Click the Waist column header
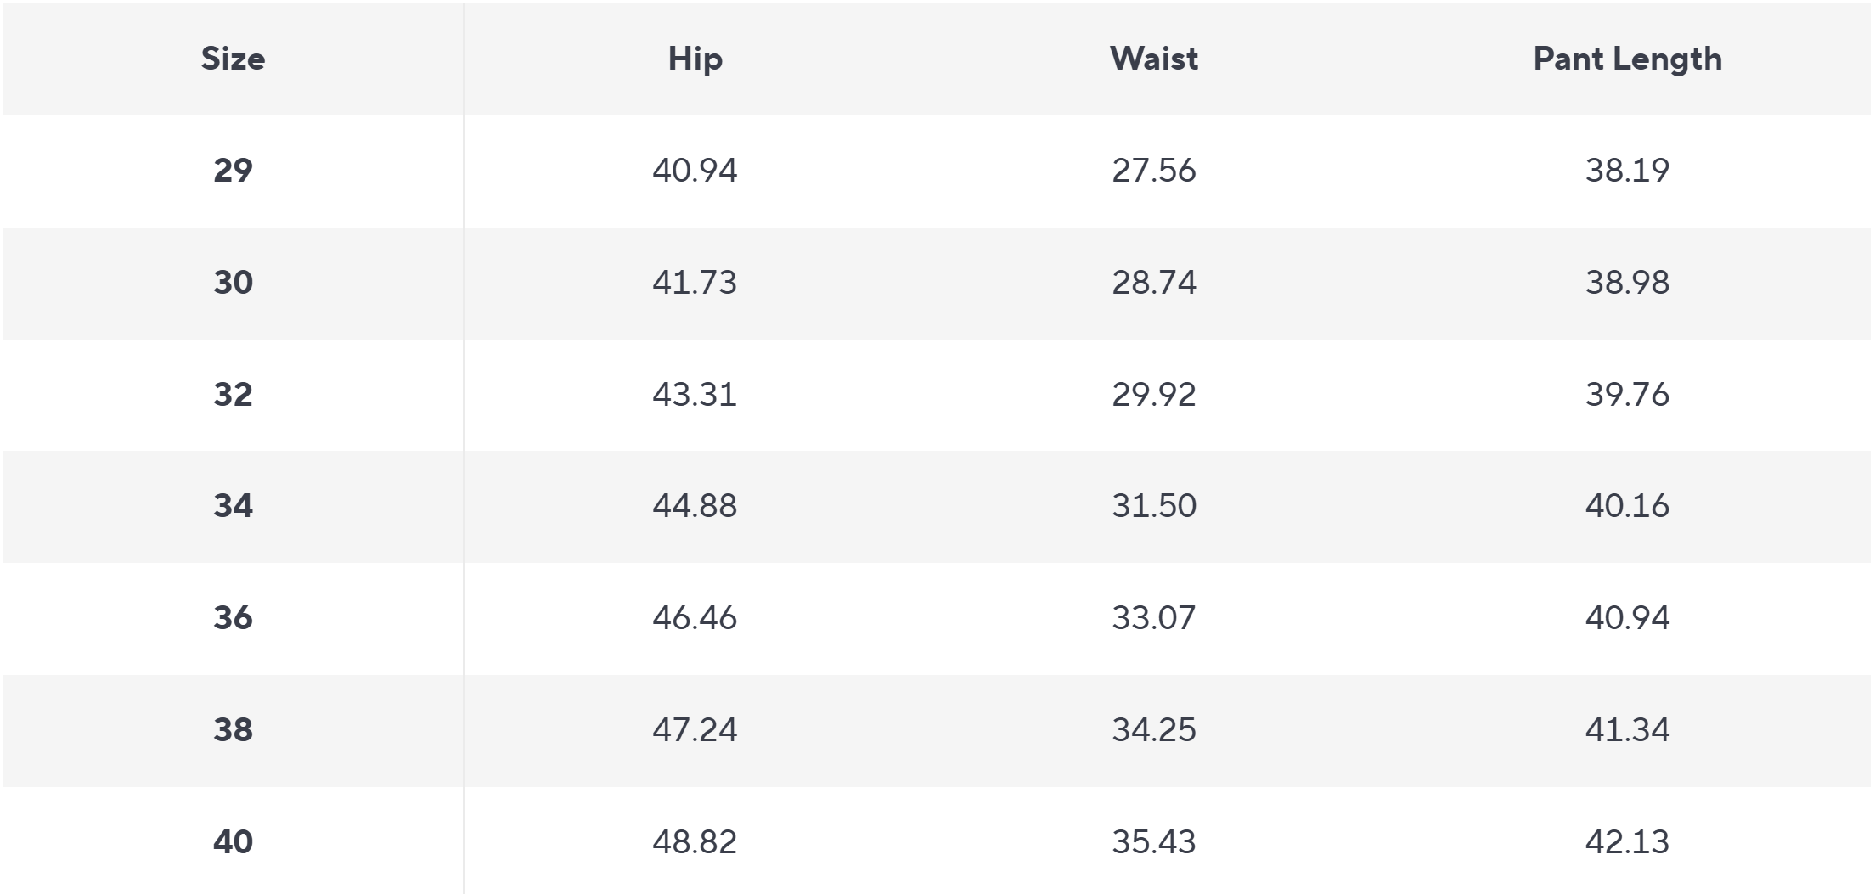1875x894 pixels. click(x=1154, y=59)
